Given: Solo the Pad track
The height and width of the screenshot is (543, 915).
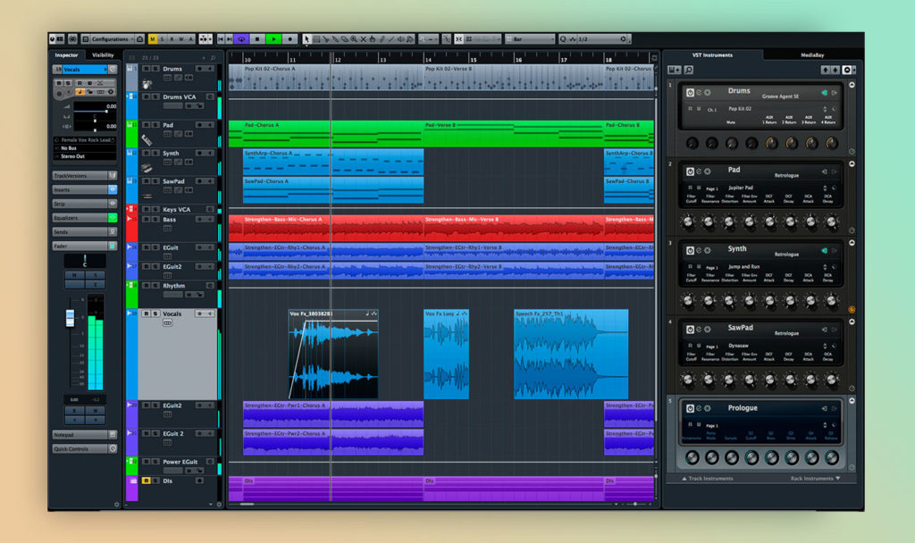Looking at the screenshot, I should [x=155, y=125].
